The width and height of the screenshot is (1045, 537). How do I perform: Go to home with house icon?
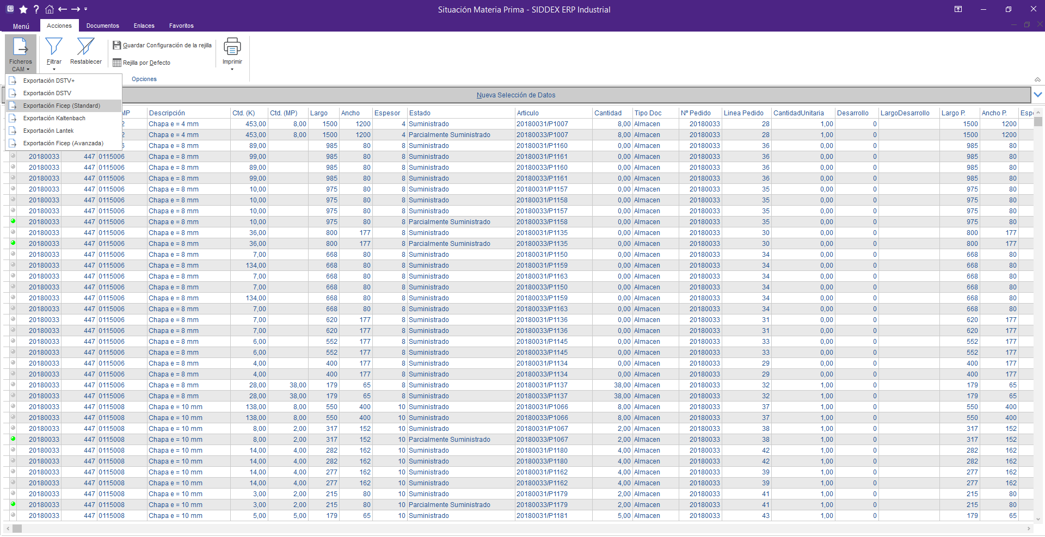coord(49,9)
